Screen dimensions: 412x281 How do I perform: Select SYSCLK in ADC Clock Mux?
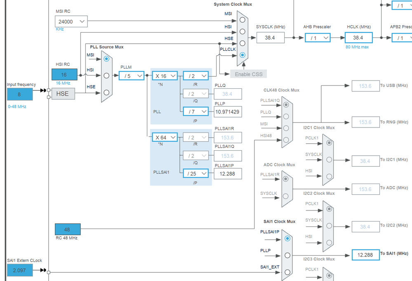click(x=286, y=196)
